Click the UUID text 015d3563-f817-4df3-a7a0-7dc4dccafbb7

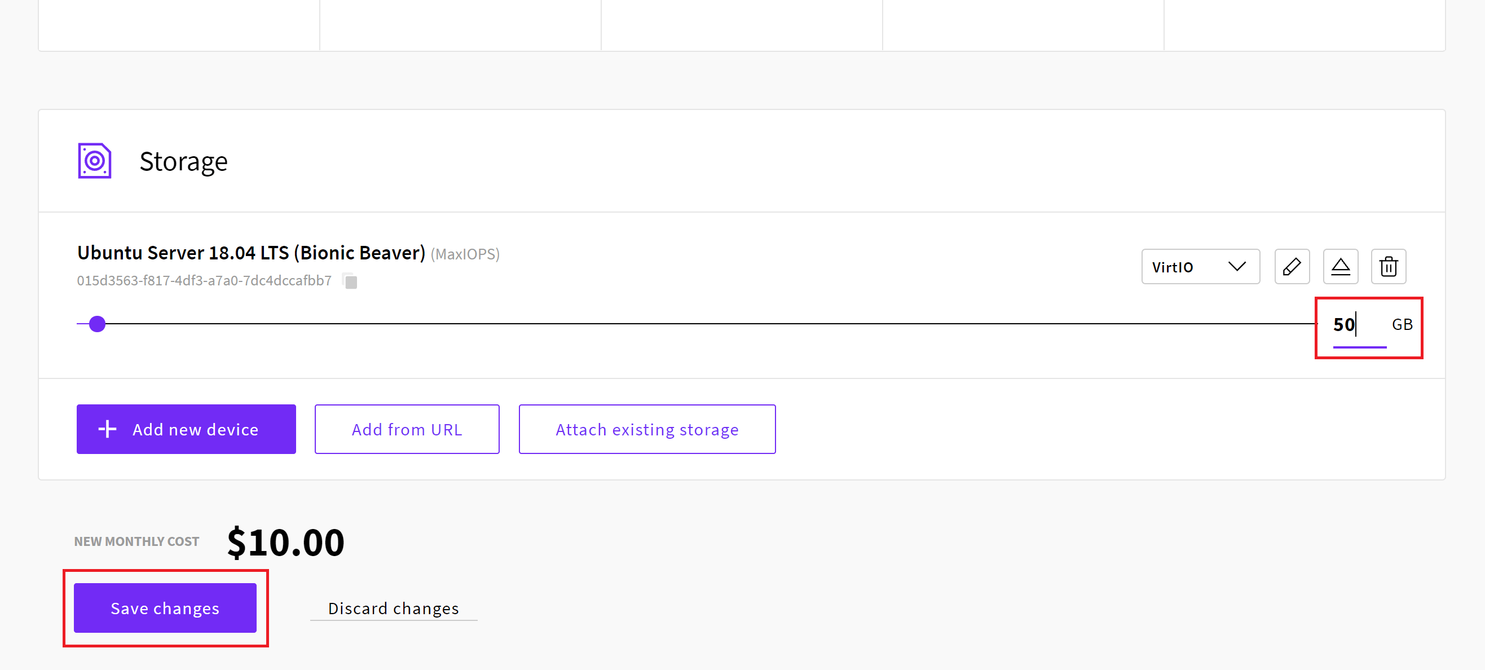pos(204,281)
